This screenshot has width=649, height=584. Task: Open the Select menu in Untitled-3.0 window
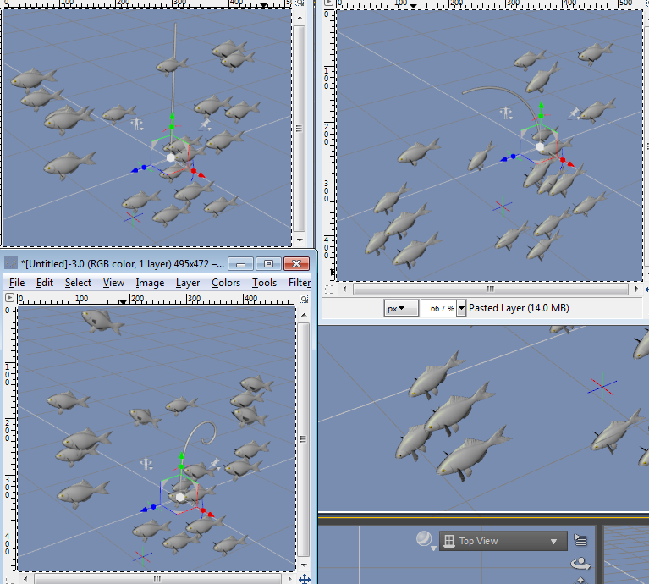[78, 283]
